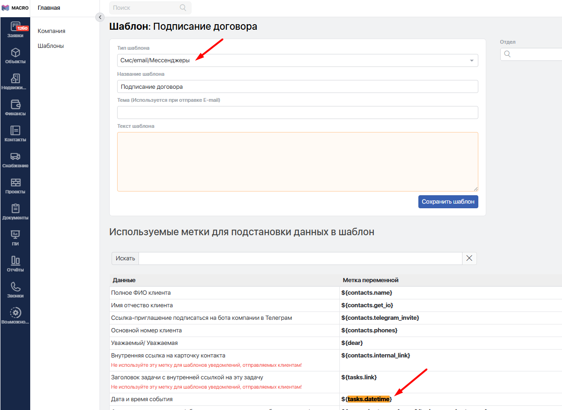Open the Главная tab

click(x=49, y=8)
